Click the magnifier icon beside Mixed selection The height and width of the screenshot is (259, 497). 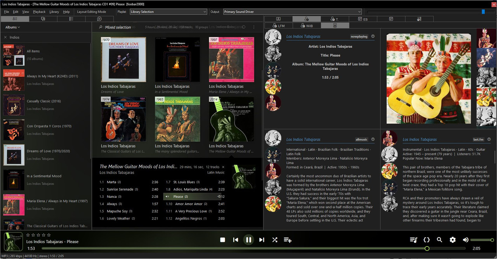coord(101,27)
